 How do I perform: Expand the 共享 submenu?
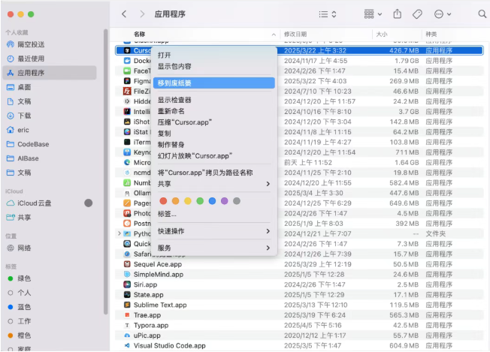tap(214, 184)
